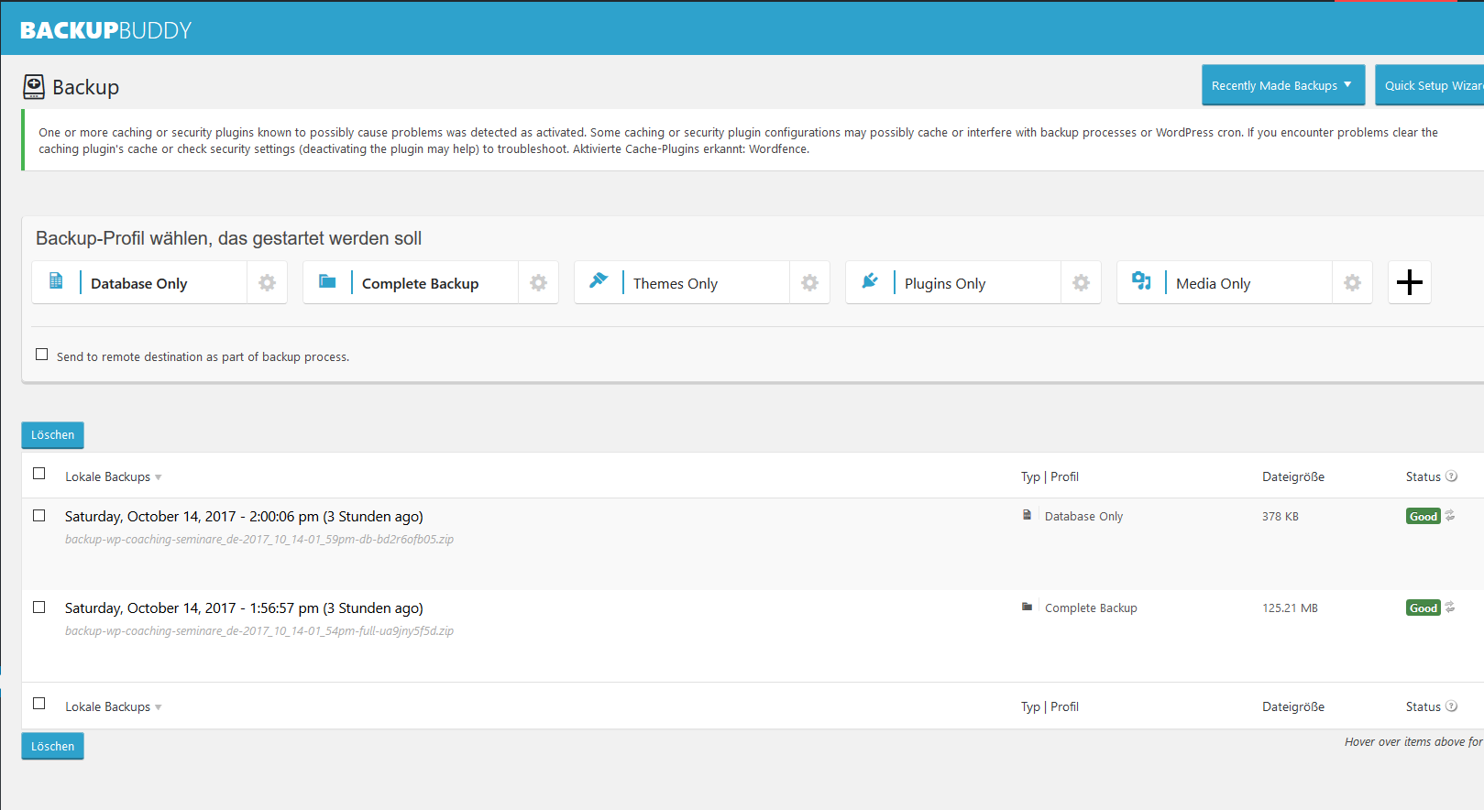Screen dimensions: 1484x810
Task: Click the Themes Only brush icon
Action: (599, 280)
